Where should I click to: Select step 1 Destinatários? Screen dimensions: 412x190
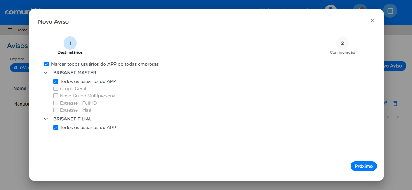click(70, 43)
